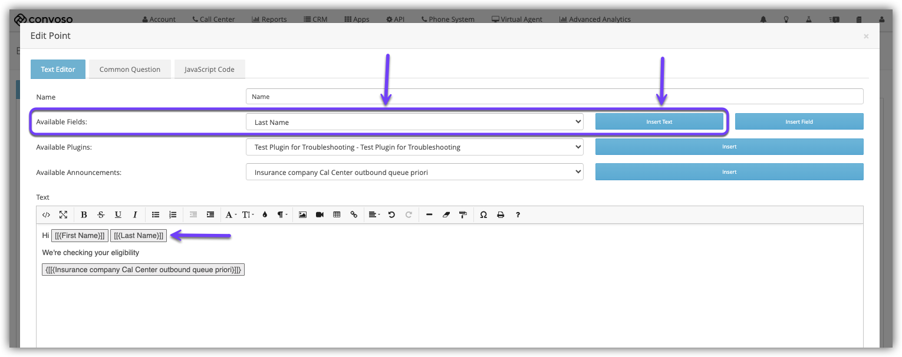
Task: Switch to the JavaScript Code tab
Action: tap(209, 70)
